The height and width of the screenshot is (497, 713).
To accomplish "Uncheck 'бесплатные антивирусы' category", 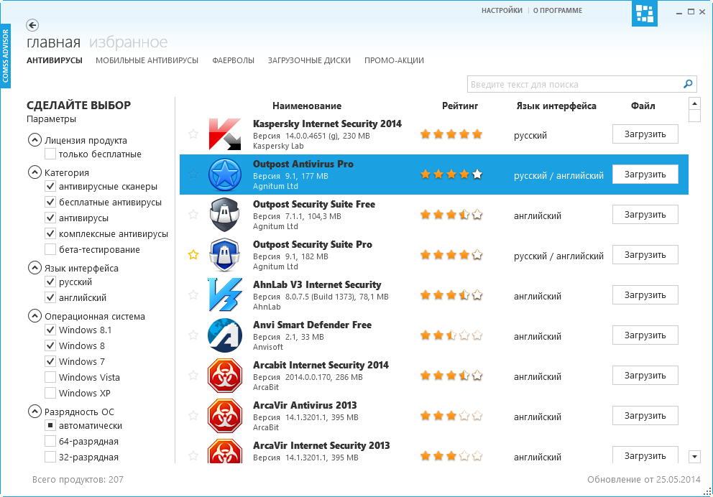I will pos(50,202).
